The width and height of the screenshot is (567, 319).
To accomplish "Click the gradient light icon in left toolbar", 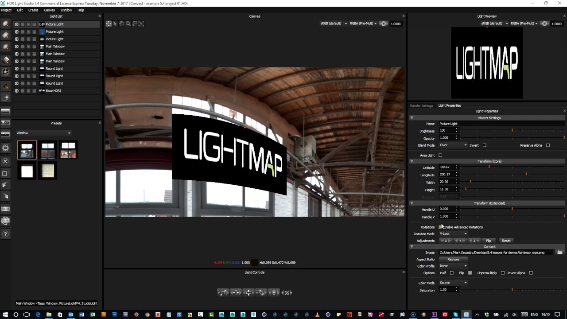I will pos(6,111).
